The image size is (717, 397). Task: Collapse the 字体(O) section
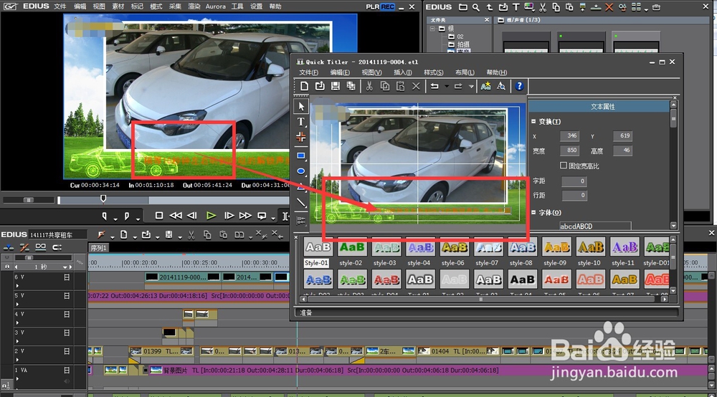tap(533, 212)
